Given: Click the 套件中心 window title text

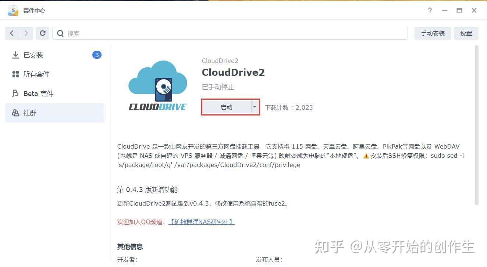Looking at the screenshot, I should 35,10.
